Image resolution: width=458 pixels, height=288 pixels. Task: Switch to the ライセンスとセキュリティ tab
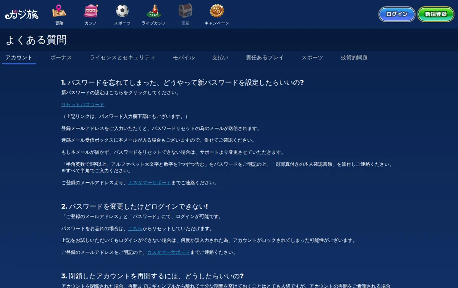(x=123, y=58)
